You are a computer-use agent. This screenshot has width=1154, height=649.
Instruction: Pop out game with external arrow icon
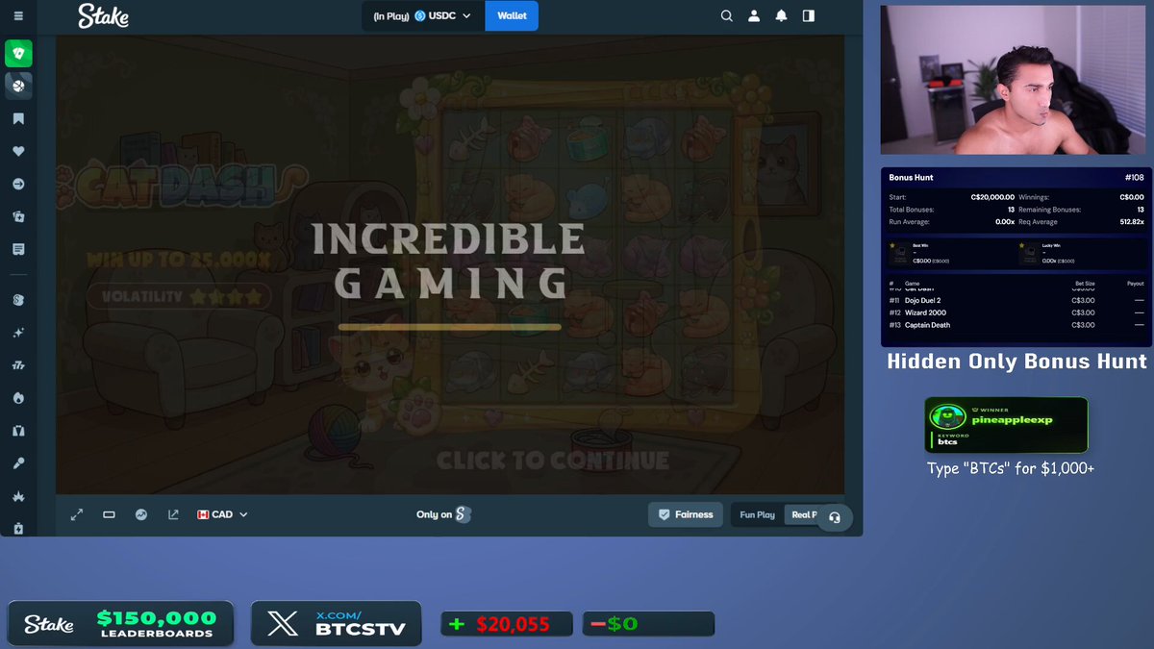(173, 514)
